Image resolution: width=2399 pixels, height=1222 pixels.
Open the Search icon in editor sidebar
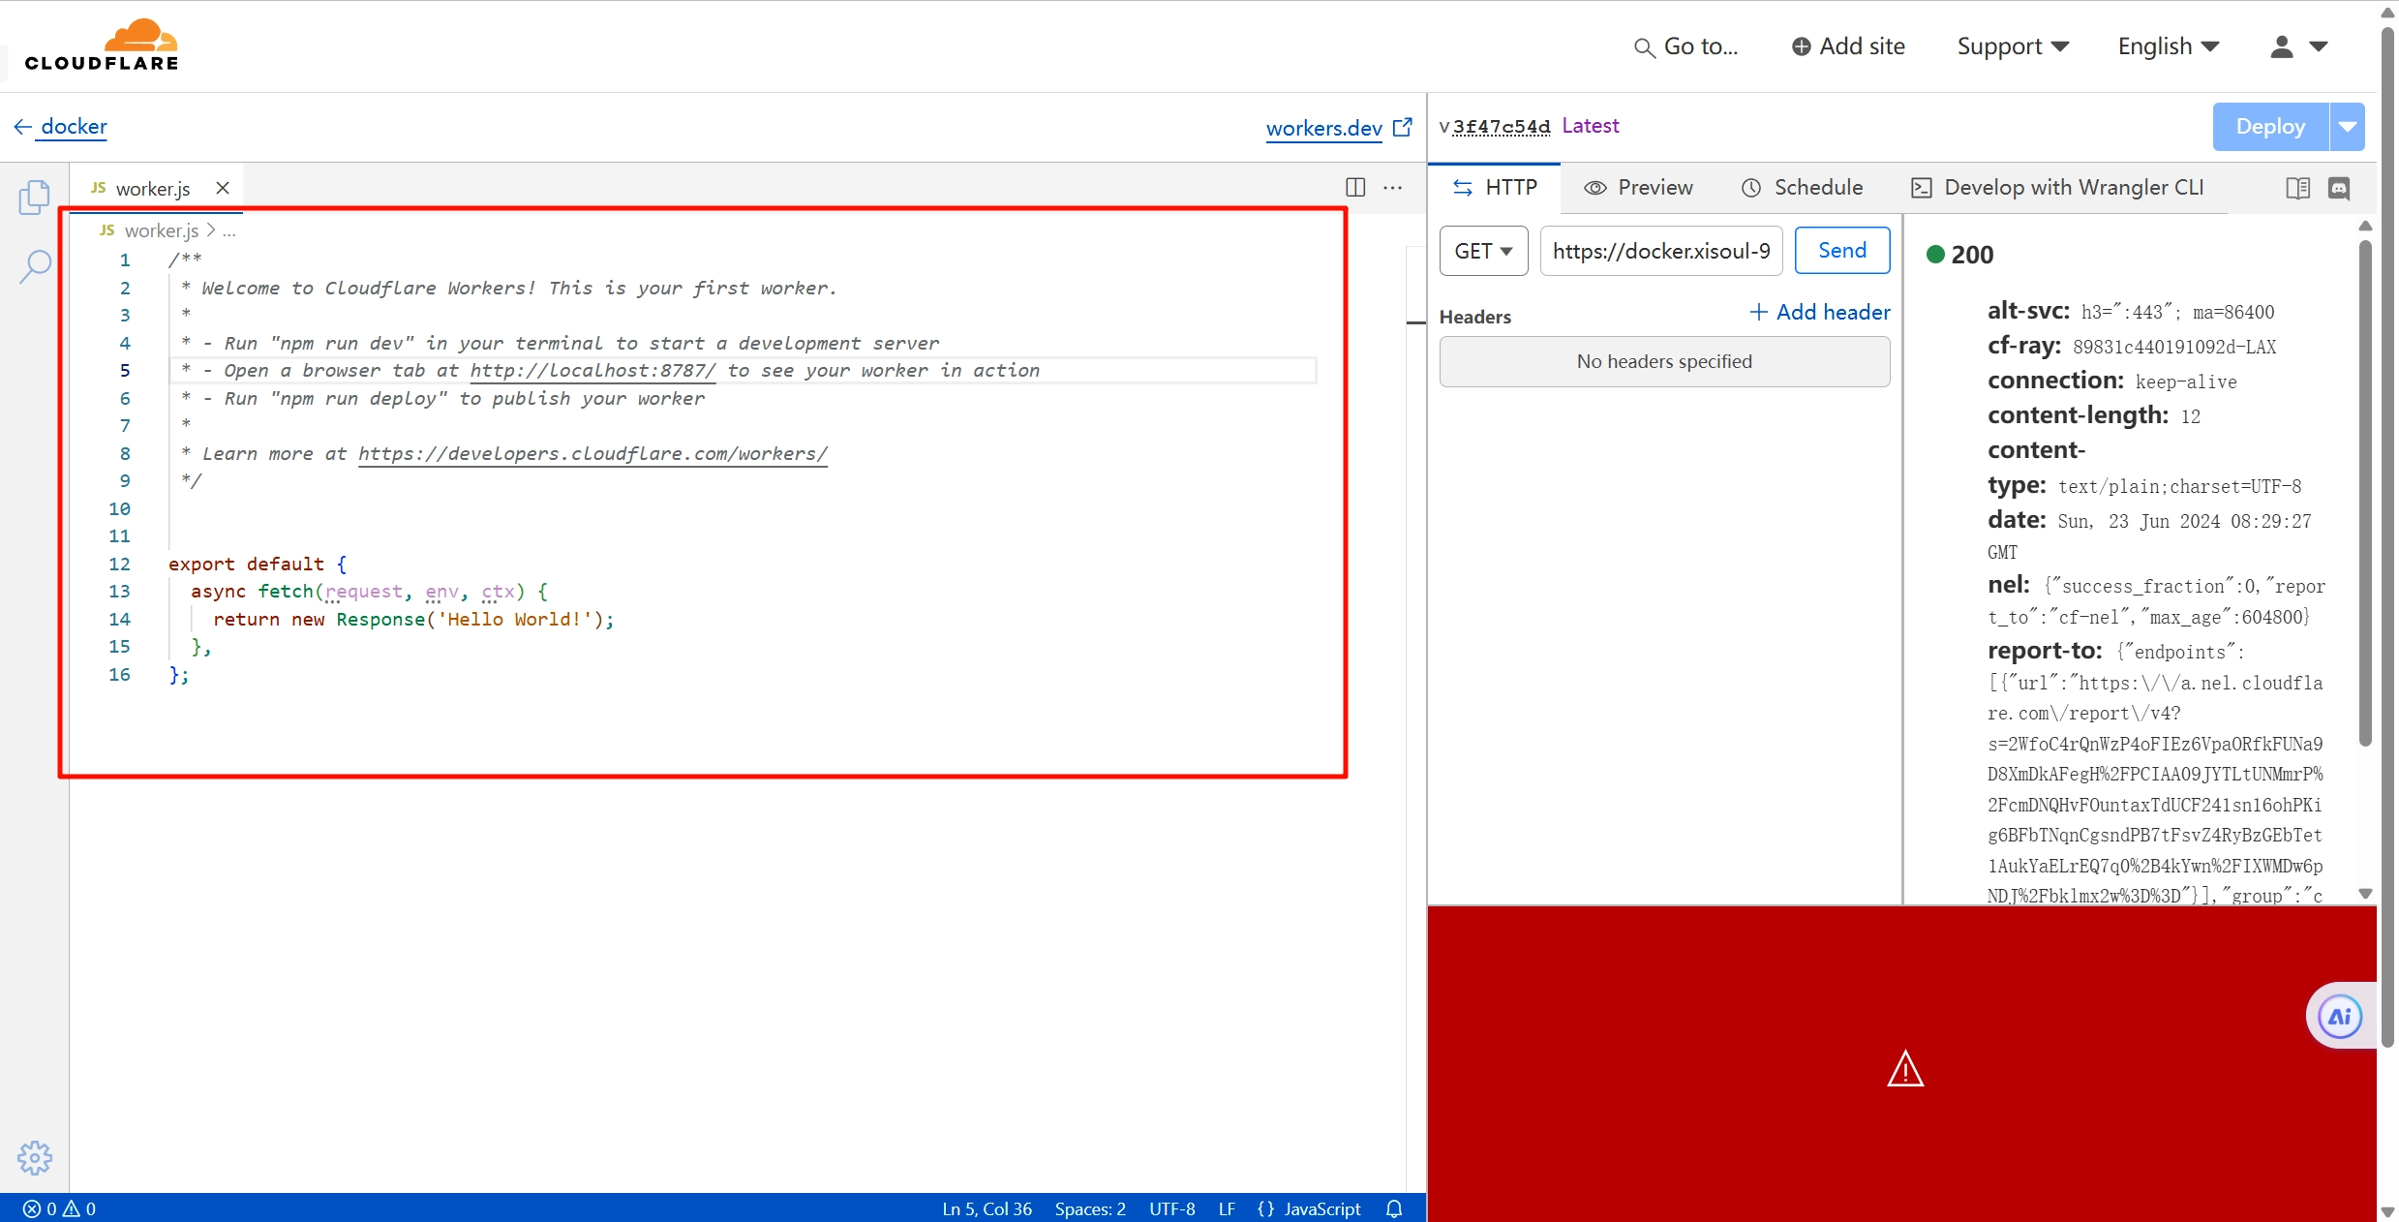coord(35,266)
